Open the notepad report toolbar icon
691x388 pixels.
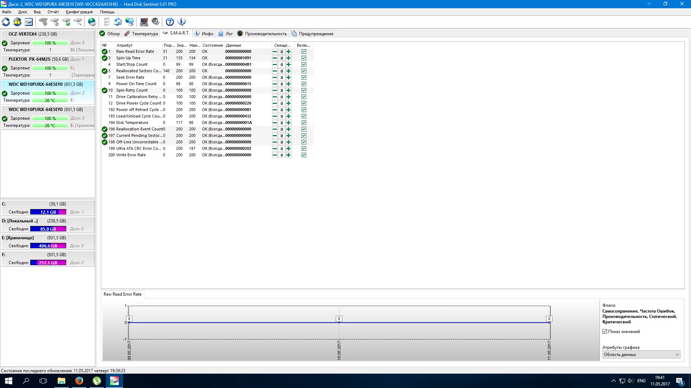(x=106, y=22)
